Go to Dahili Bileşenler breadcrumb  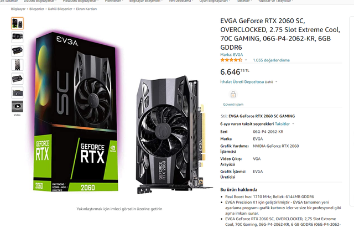[x=60, y=9]
